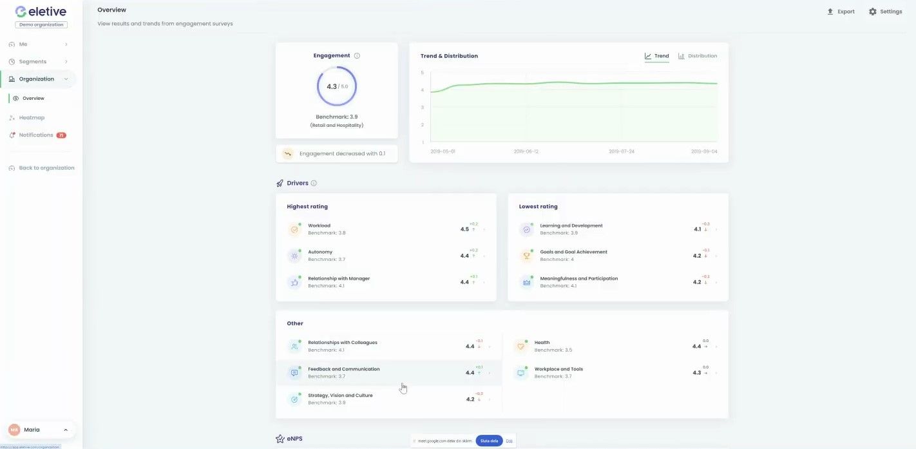
Task: Click the Engagement decreased with 0.1 card
Action: point(337,154)
